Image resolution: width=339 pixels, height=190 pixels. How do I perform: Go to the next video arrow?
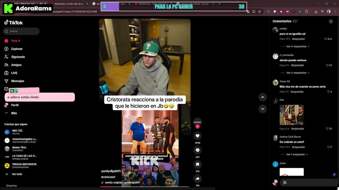click(x=263, y=109)
